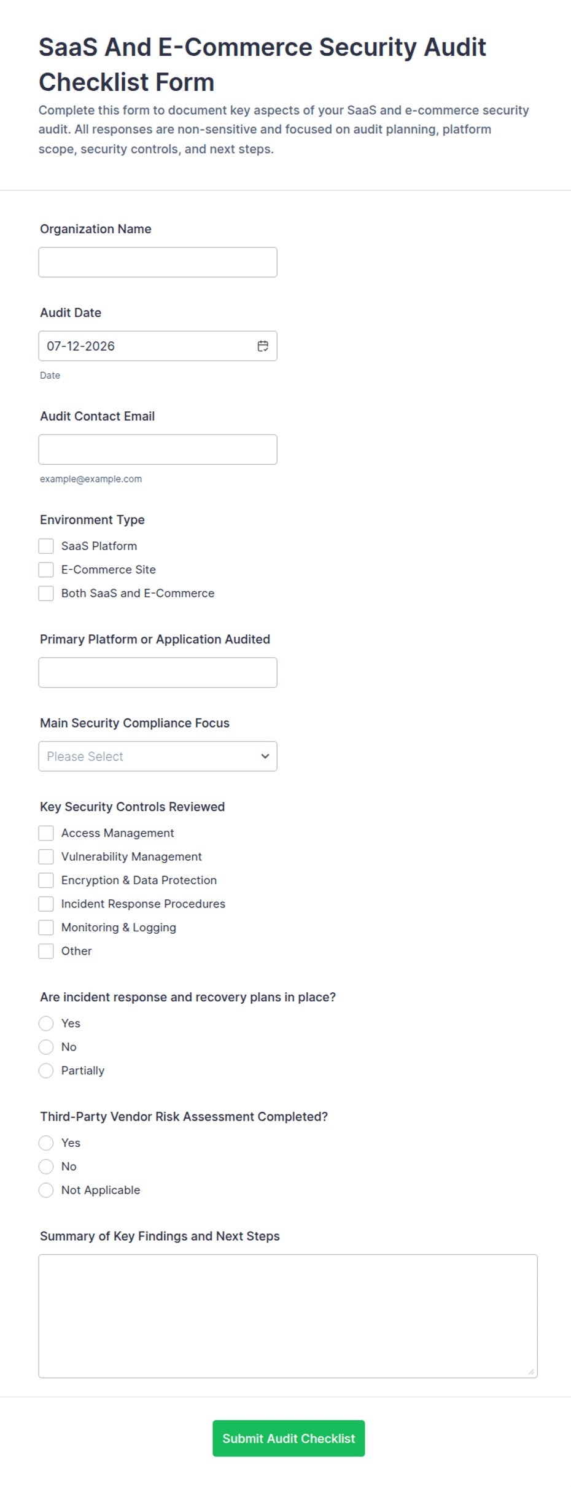
Task: Click the Summary of Key Findings textarea
Action: click(288, 1316)
